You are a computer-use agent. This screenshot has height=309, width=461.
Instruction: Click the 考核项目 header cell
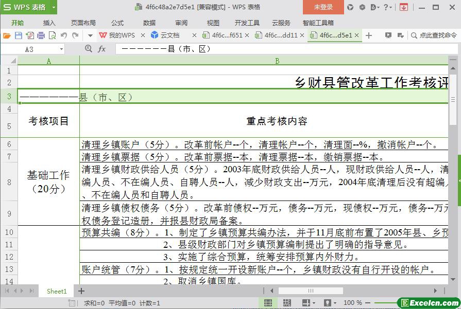48,121
